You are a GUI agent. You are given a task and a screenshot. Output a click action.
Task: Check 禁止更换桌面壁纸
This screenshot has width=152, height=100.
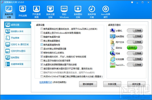(x=42, y=41)
